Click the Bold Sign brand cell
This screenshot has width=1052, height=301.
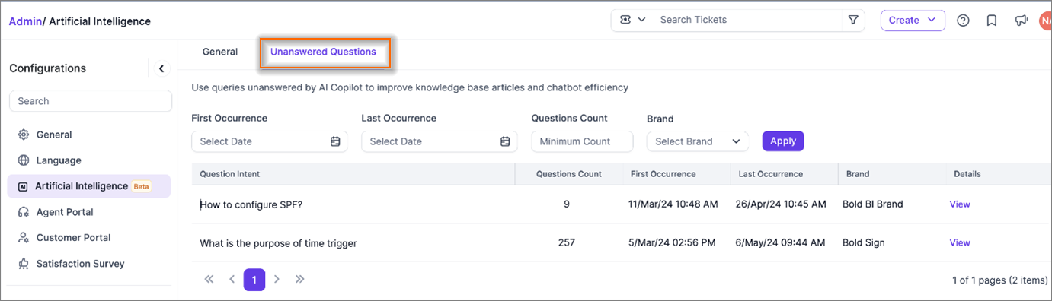[x=865, y=243]
